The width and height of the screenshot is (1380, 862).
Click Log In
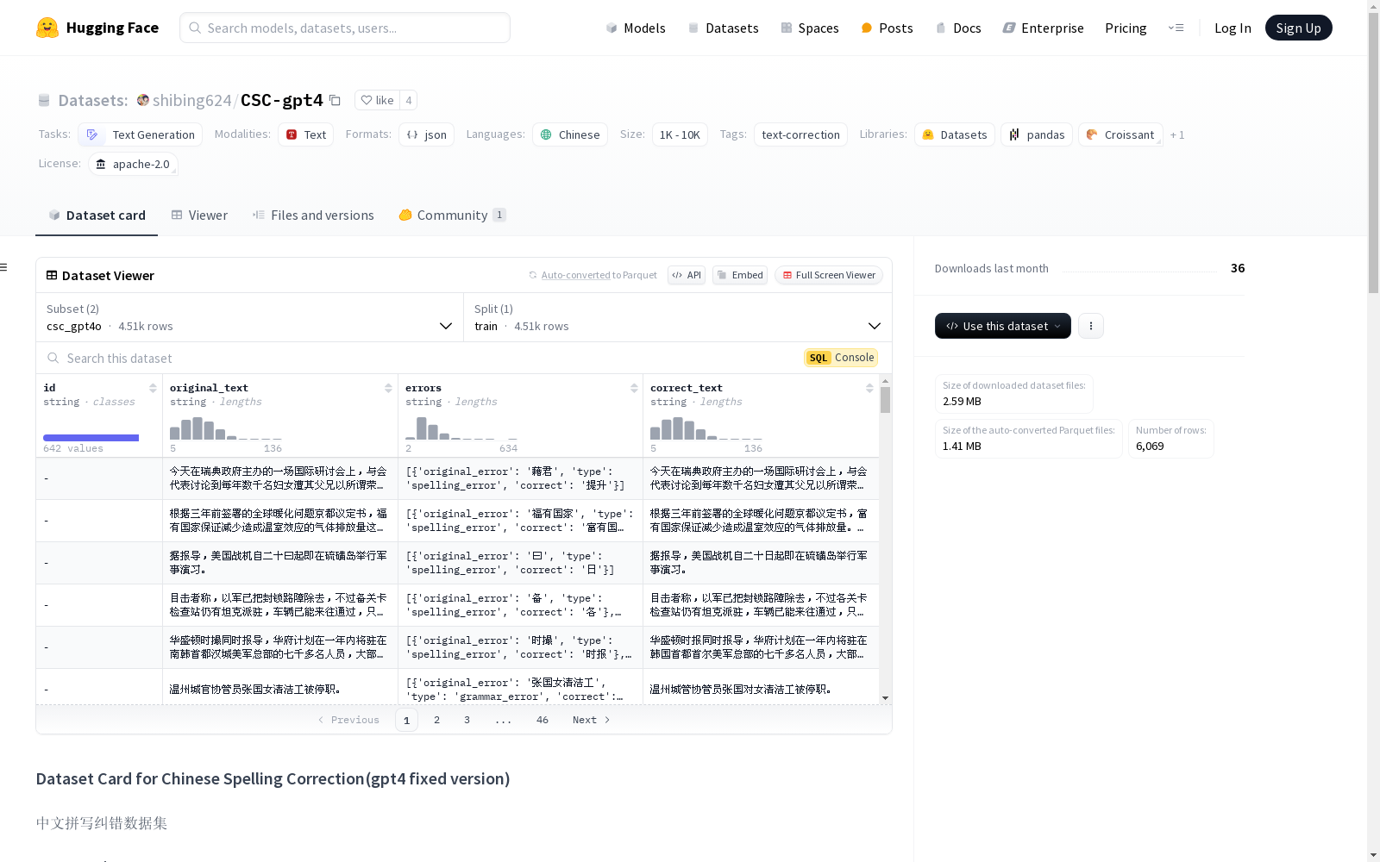(x=1233, y=28)
